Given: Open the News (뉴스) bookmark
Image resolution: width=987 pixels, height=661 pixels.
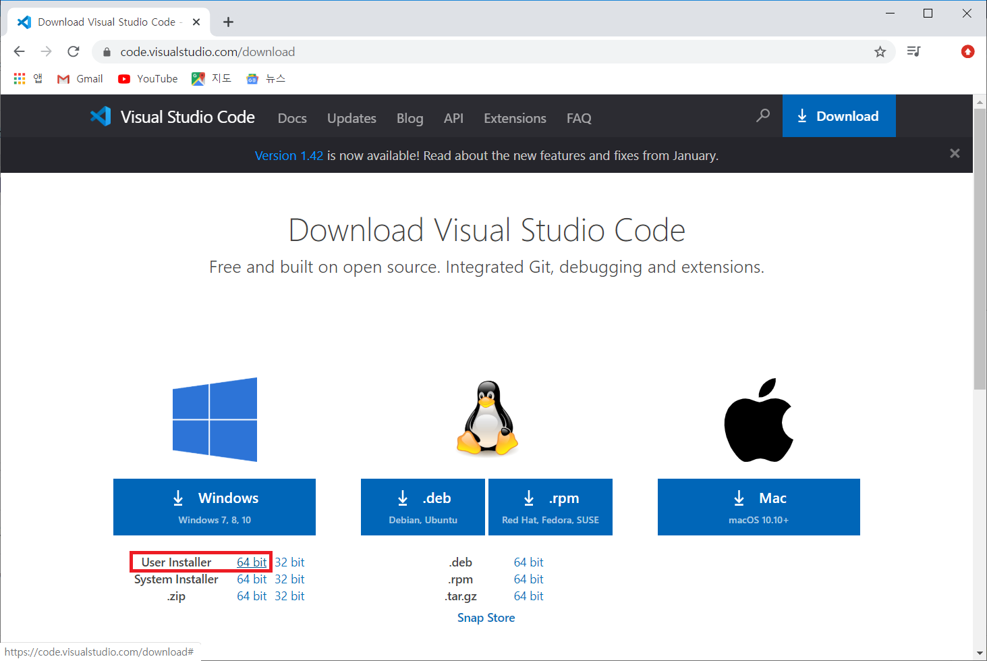Looking at the screenshot, I should coord(266,79).
